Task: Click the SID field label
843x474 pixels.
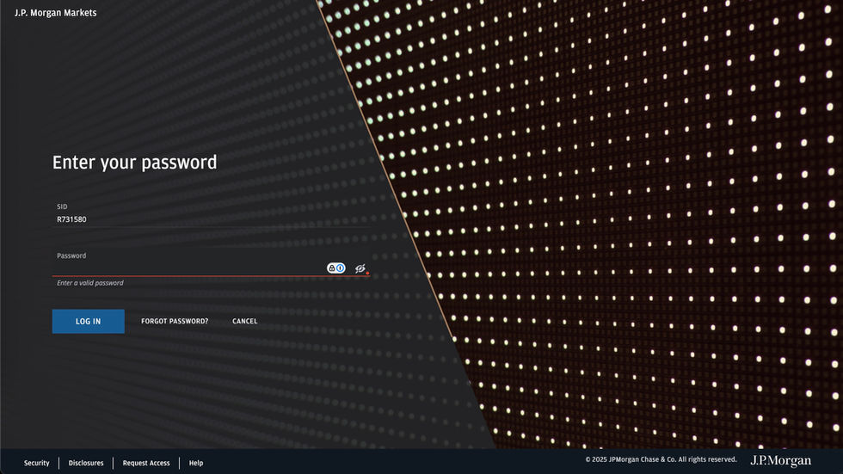Action: 62,206
